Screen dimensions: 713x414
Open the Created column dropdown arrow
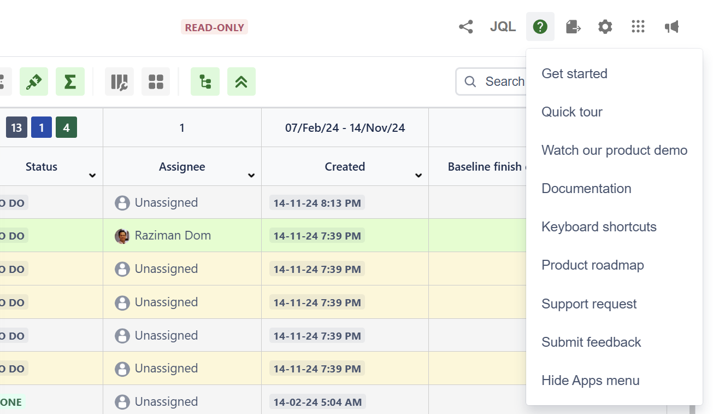[x=419, y=176]
